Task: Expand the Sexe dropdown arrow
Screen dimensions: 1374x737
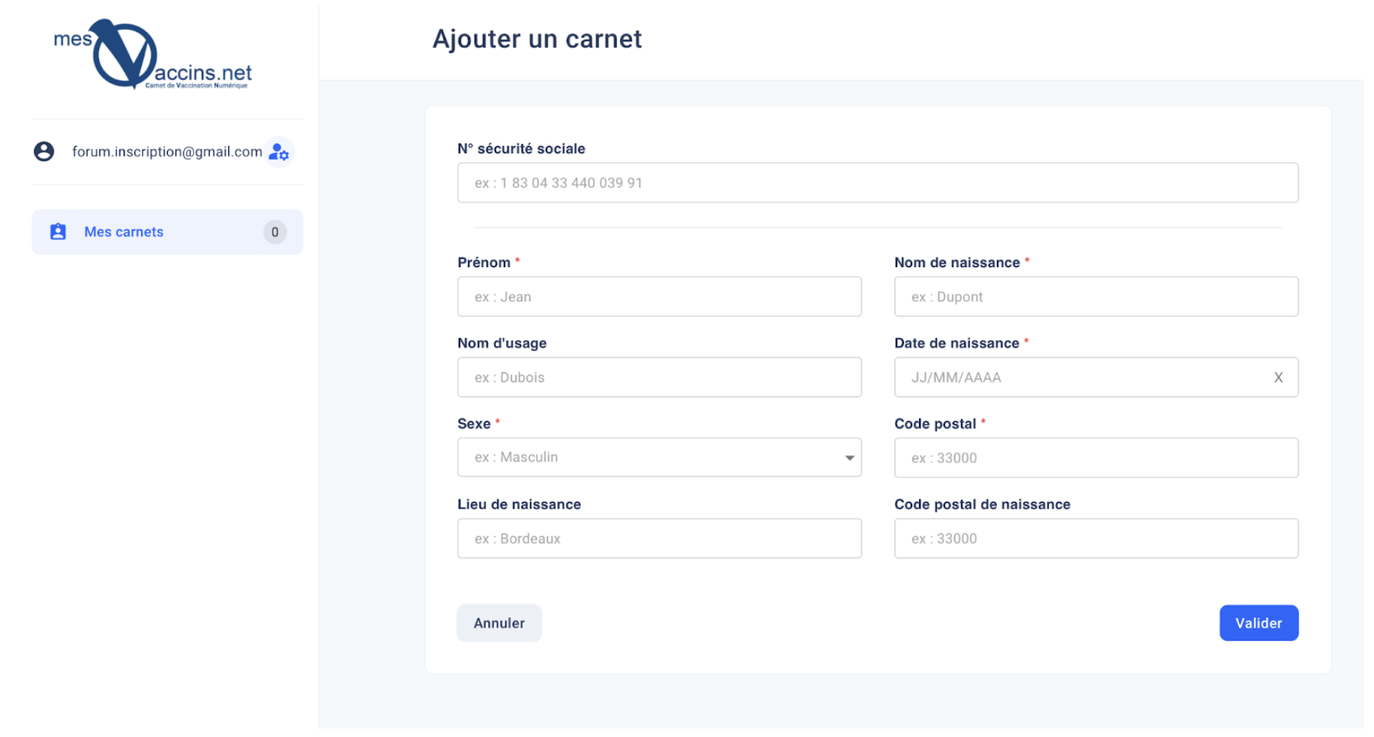Action: pyautogui.click(x=849, y=458)
